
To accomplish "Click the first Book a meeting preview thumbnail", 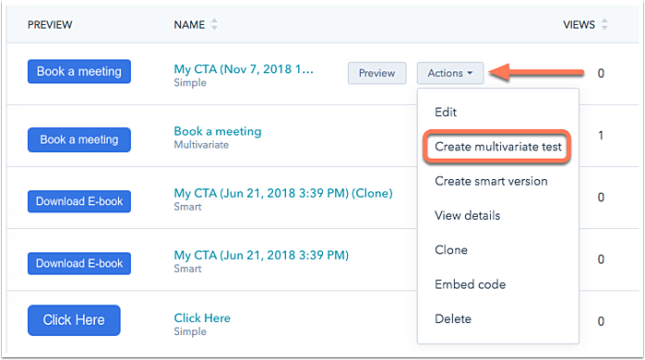I will click(79, 72).
